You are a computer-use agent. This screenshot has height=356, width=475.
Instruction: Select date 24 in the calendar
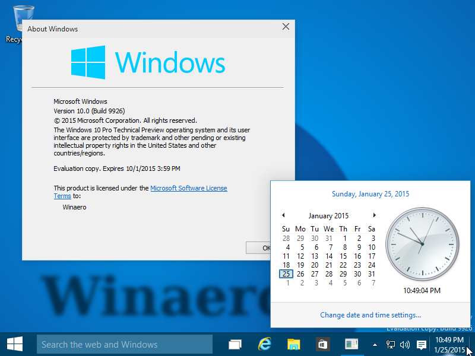(x=372, y=265)
